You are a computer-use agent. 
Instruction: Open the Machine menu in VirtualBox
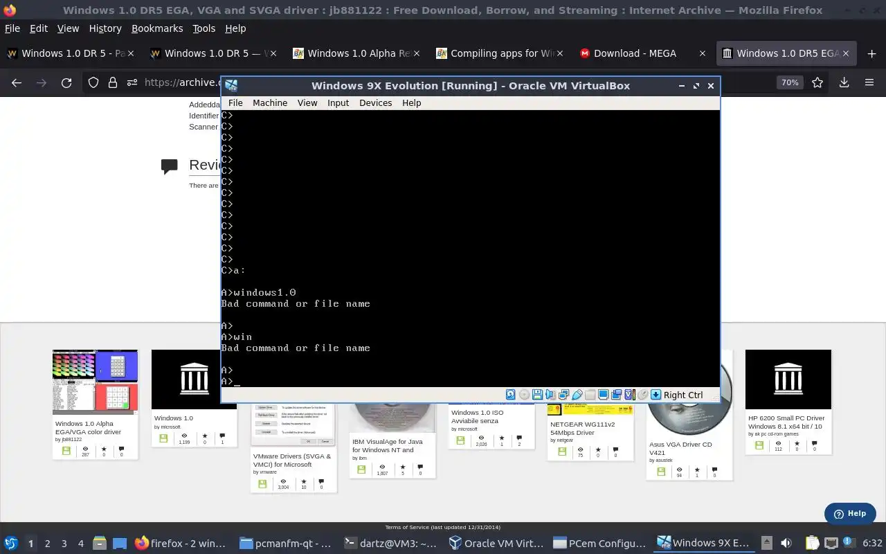pyautogui.click(x=270, y=102)
